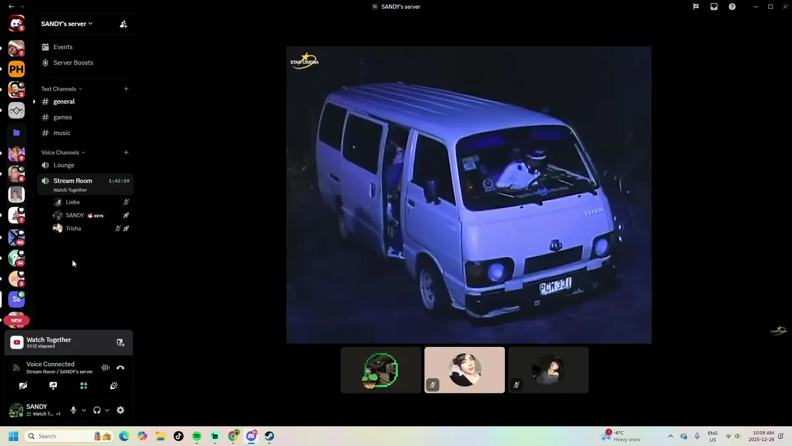
Task: Open the Direct Messages home icon
Action: (x=16, y=24)
